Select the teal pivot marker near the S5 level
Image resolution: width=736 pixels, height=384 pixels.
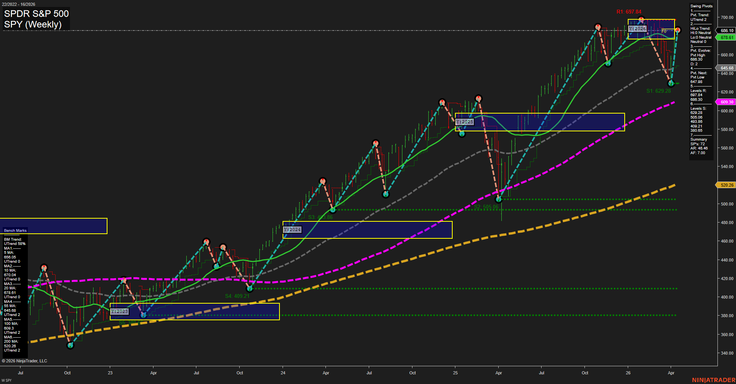coord(143,315)
